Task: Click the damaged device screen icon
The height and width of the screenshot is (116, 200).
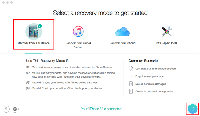Action: [x=131, y=84]
